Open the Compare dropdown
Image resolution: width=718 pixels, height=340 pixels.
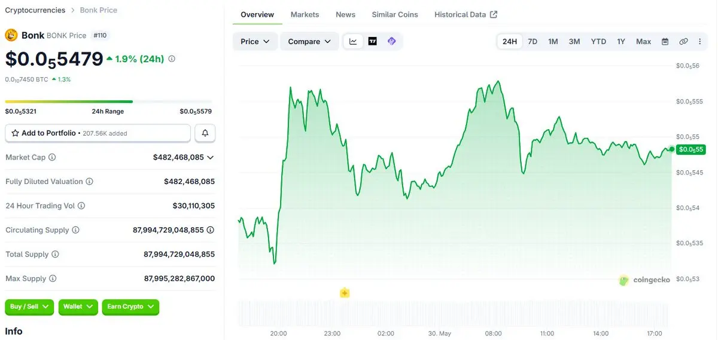click(309, 41)
